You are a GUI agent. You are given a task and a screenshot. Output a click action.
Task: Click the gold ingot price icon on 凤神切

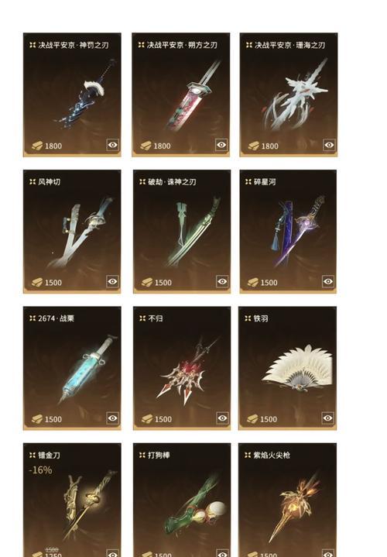point(37,283)
